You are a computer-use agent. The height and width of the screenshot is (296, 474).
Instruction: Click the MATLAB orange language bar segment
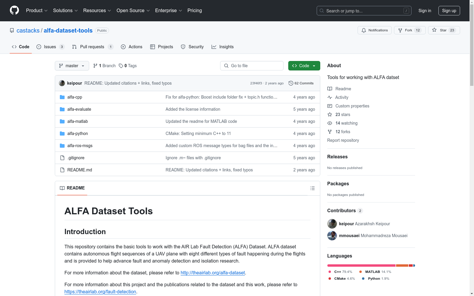tap(402, 266)
